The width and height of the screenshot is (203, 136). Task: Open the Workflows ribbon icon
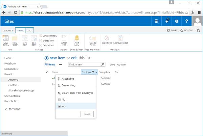(x=107, y=38)
